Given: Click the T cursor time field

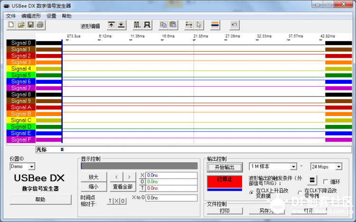Looking at the screenshot, I should [x=171, y=188].
